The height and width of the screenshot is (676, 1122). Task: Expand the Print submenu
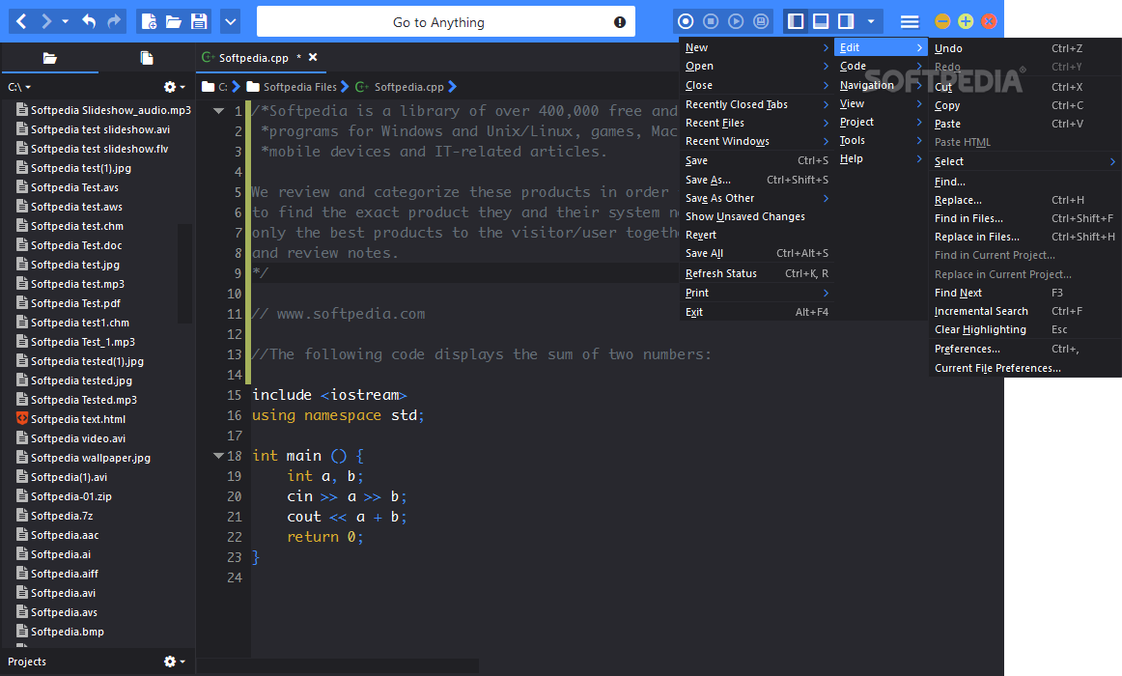point(756,293)
